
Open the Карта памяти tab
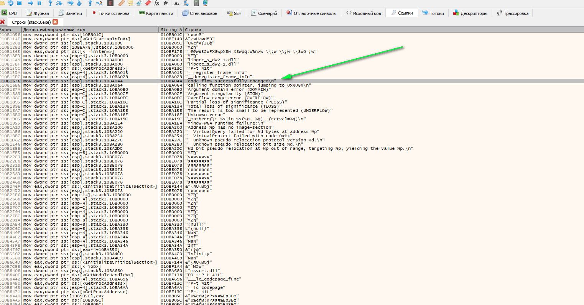click(x=156, y=13)
